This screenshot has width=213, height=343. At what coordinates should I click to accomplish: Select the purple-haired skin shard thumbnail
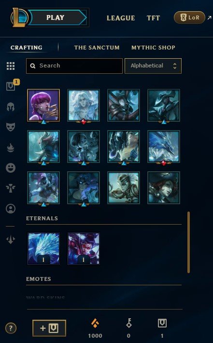pos(43,105)
